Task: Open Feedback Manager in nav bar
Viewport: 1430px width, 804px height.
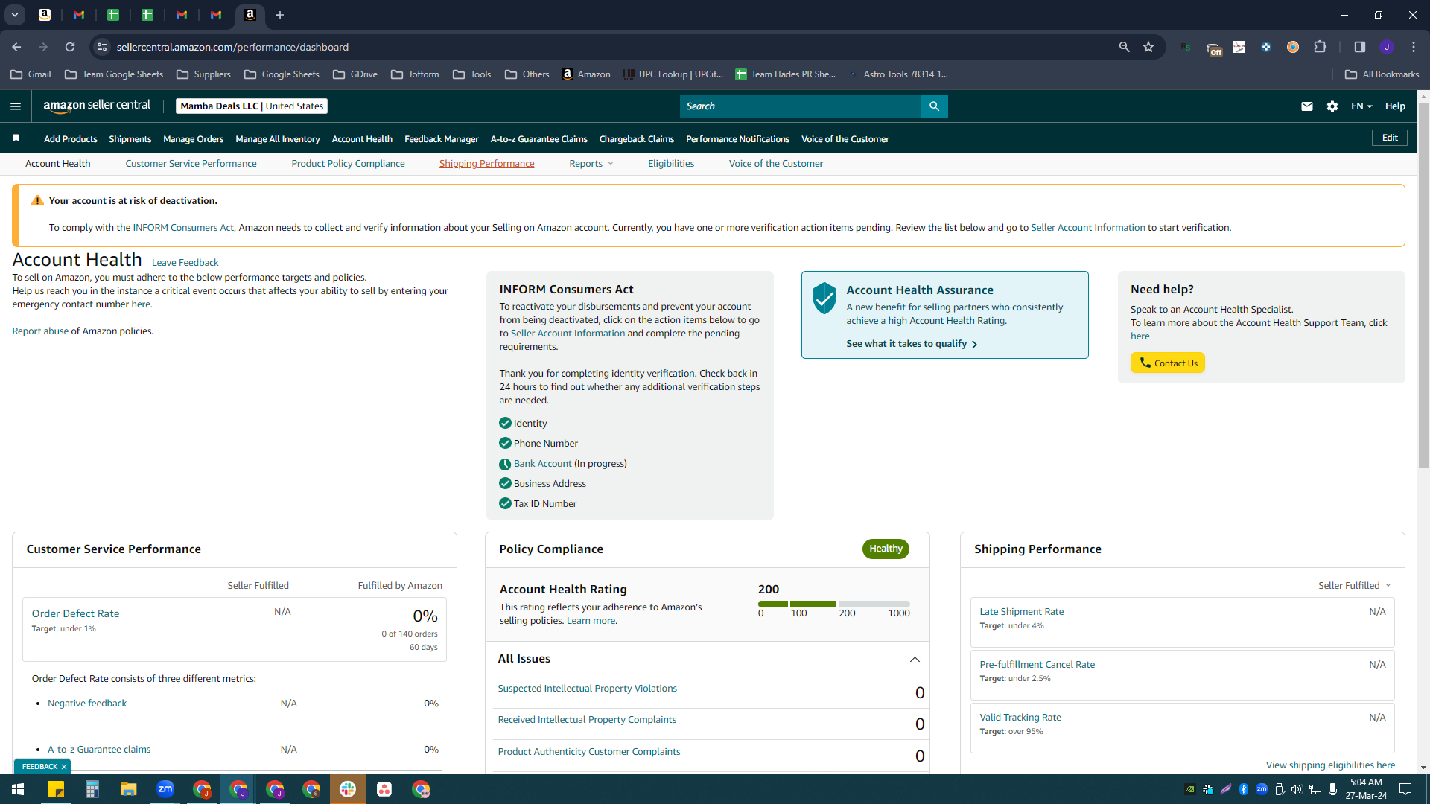Action: point(441,139)
